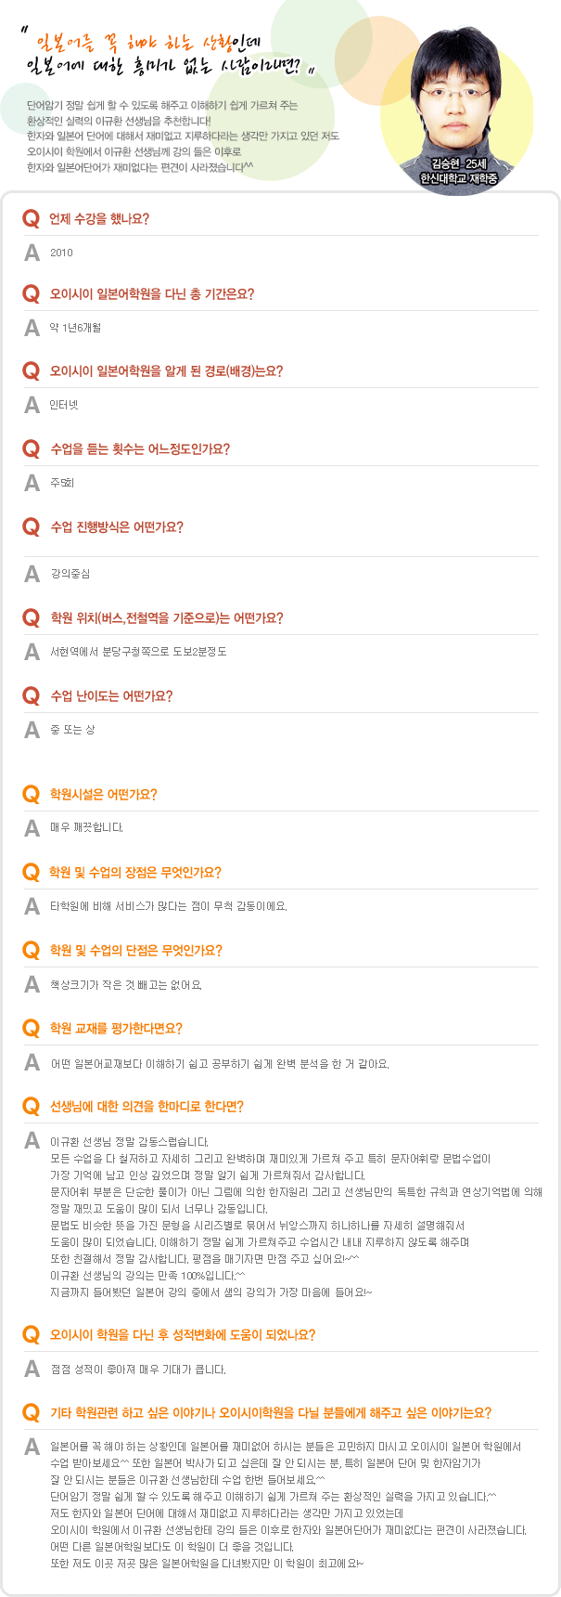The image size is (561, 1597).
Task: Click the '김승현 25세' name caption
Action: 459,164
